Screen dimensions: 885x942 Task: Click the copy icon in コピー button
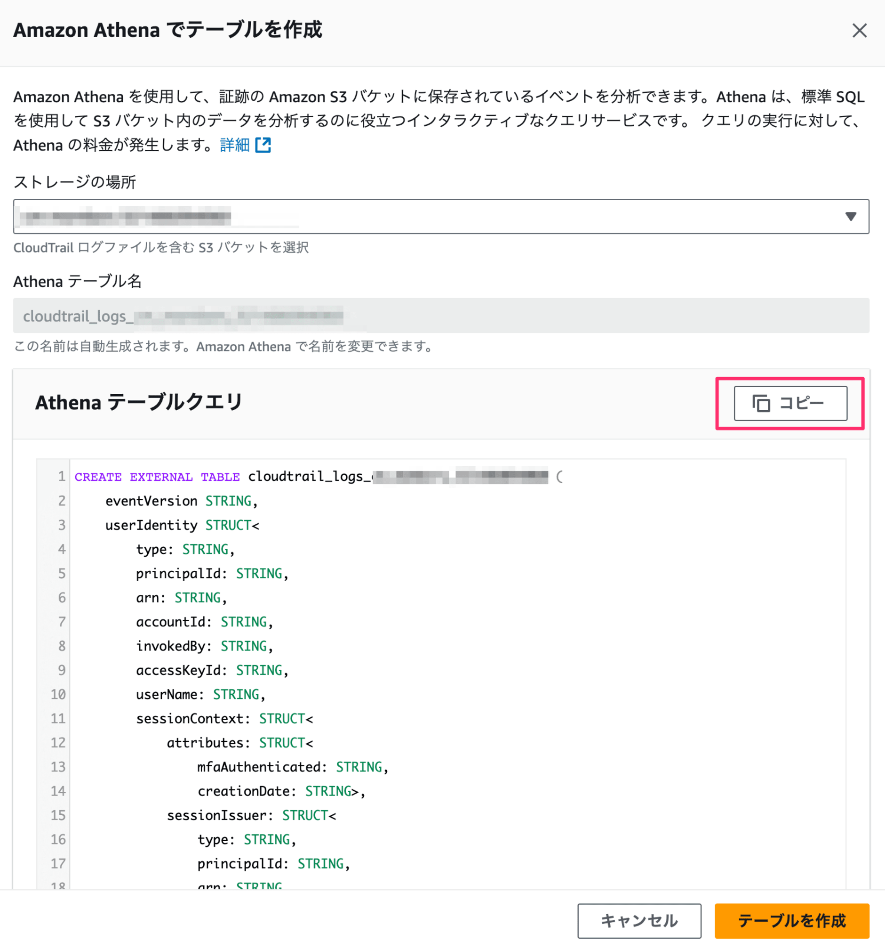[761, 404]
